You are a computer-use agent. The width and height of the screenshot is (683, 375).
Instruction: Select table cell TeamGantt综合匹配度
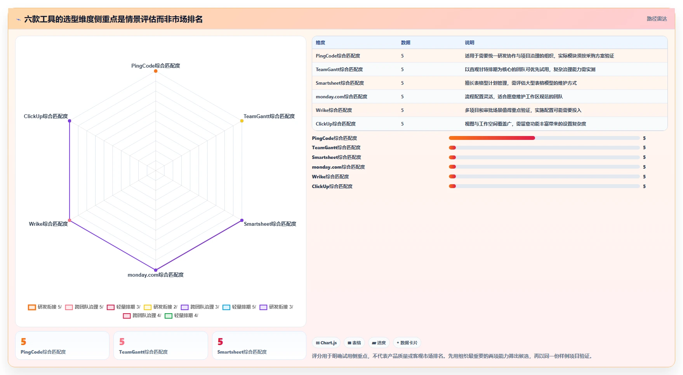click(x=339, y=70)
